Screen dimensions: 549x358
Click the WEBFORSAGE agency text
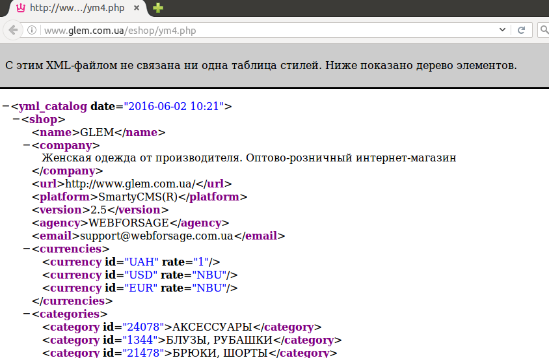(x=129, y=223)
